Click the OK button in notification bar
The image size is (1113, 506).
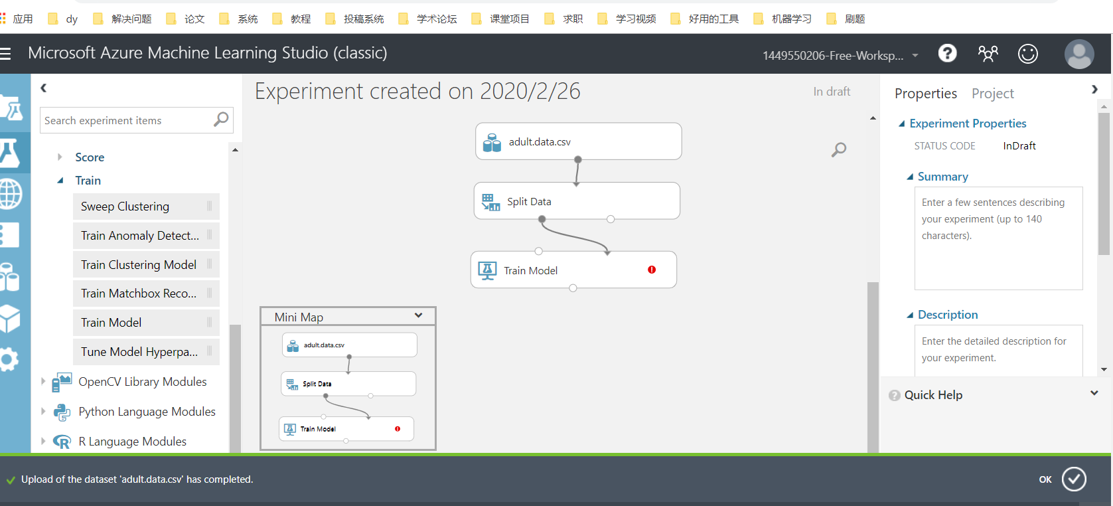1045,479
